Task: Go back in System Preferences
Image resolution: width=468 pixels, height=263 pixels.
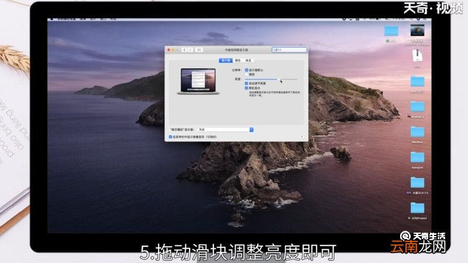Action: [x=184, y=50]
